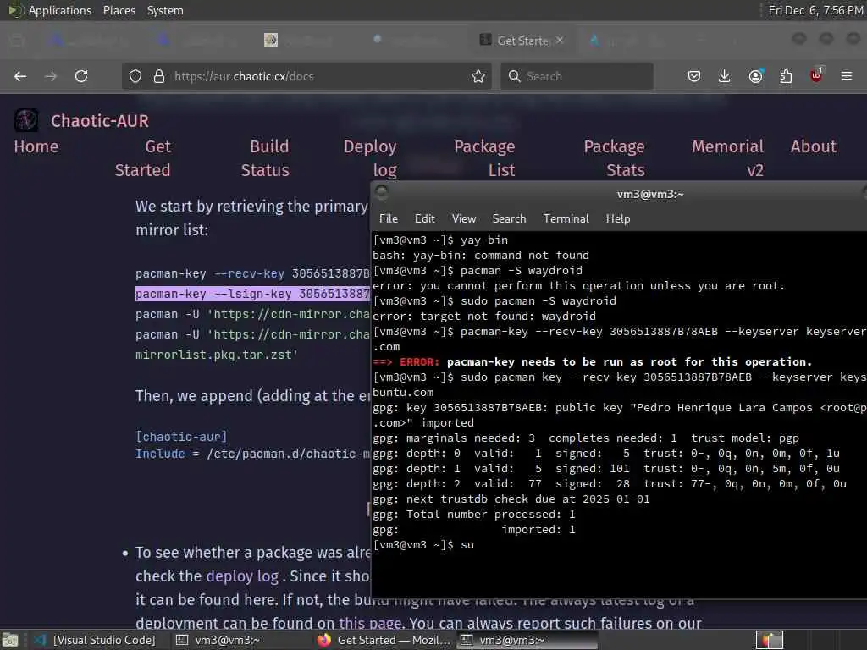Click the highlighted pacman-key --lsign-key line
The image size is (867, 650).
click(x=252, y=294)
